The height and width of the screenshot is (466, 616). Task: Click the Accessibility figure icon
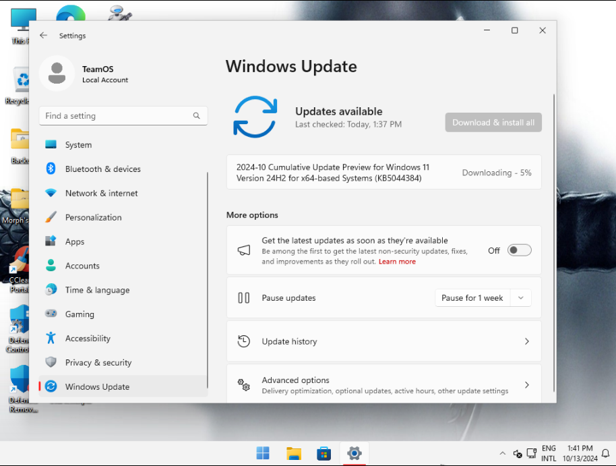51,338
